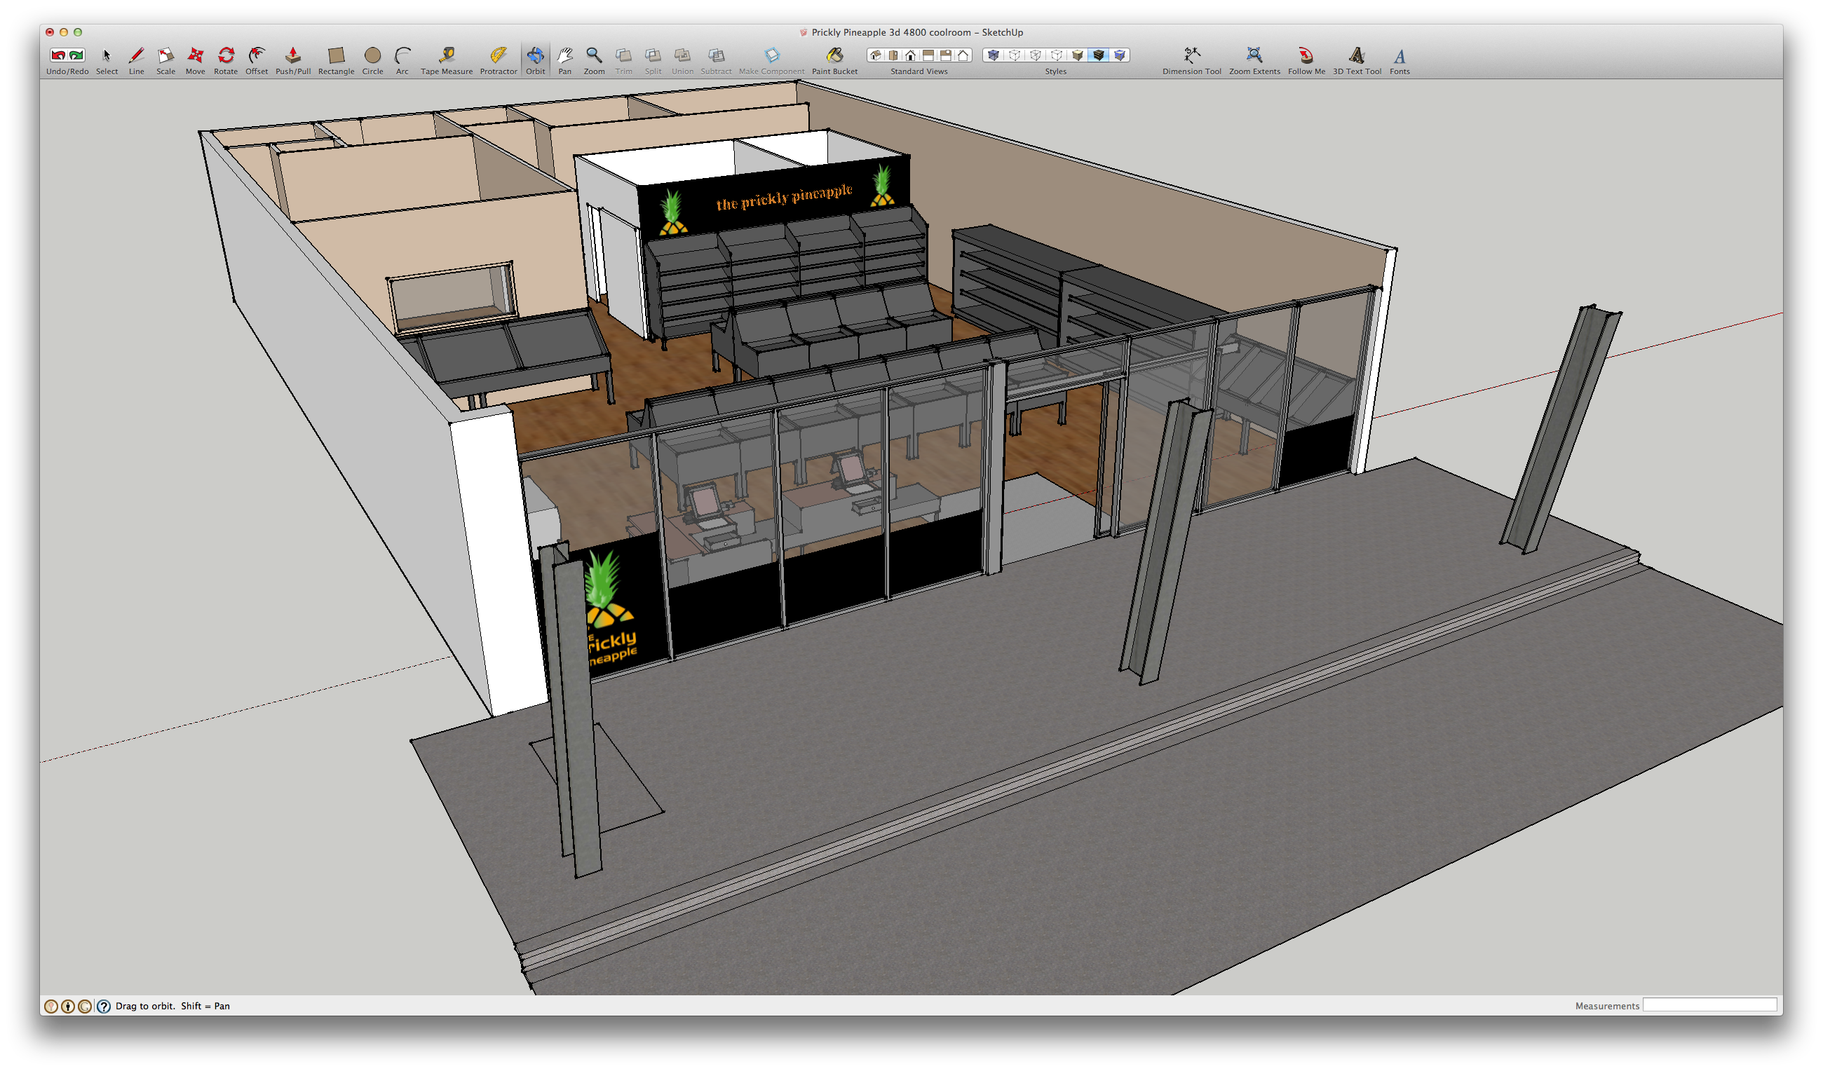The width and height of the screenshot is (1823, 1071).
Task: Select the Follow Me tool
Action: pyautogui.click(x=1306, y=55)
